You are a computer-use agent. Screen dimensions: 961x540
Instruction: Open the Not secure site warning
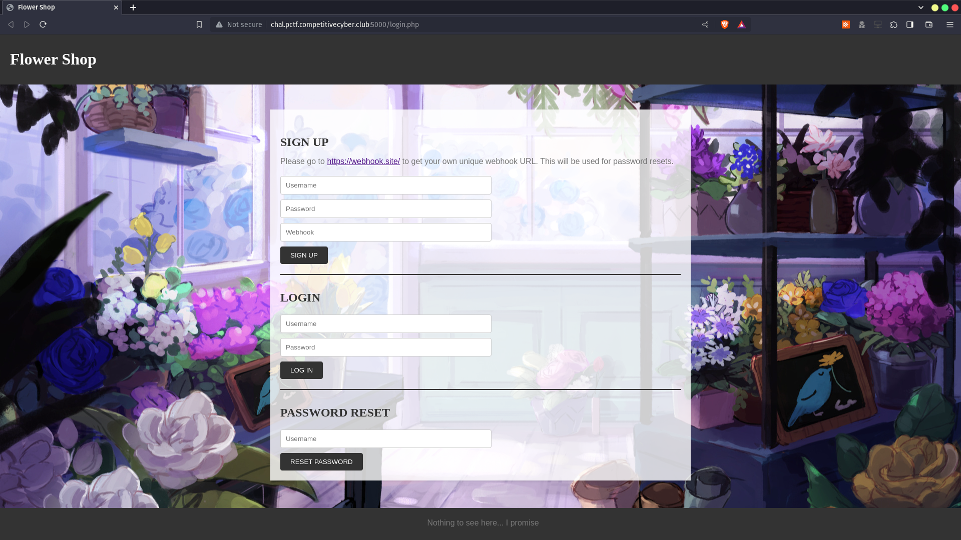coord(239,24)
